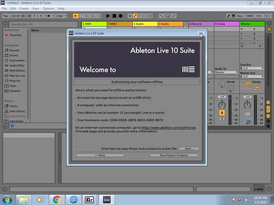Image resolution: width=274 pixels, height=205 pixels.
Task: Open the Cue Out 1/2 dropdown
Action: tap(252, 68)
